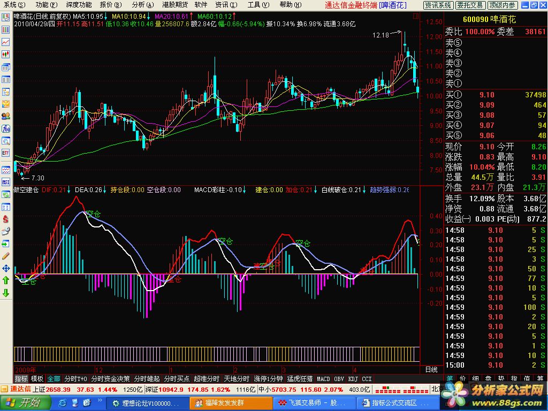The height and width of the screenshot is (411, 548).
Task: Open the orange envelope message icon
Action: (x=5, y=104)
